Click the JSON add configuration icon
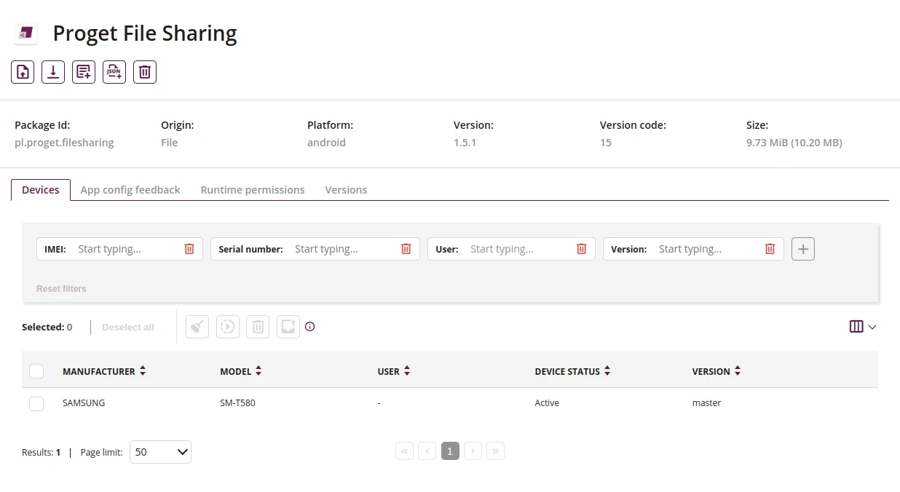900x492 pixels. 114,72
